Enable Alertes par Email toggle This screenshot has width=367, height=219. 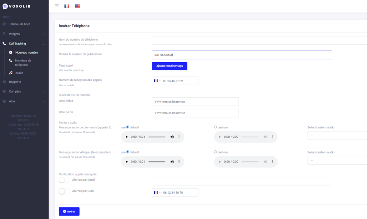[x=64, y=180]
